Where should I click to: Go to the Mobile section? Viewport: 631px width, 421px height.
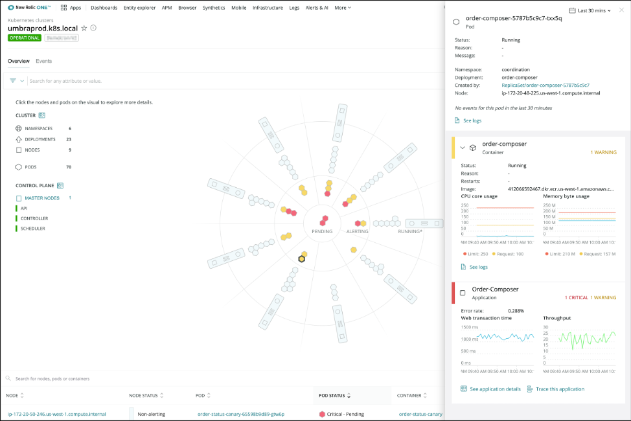[x=239, y=8]
